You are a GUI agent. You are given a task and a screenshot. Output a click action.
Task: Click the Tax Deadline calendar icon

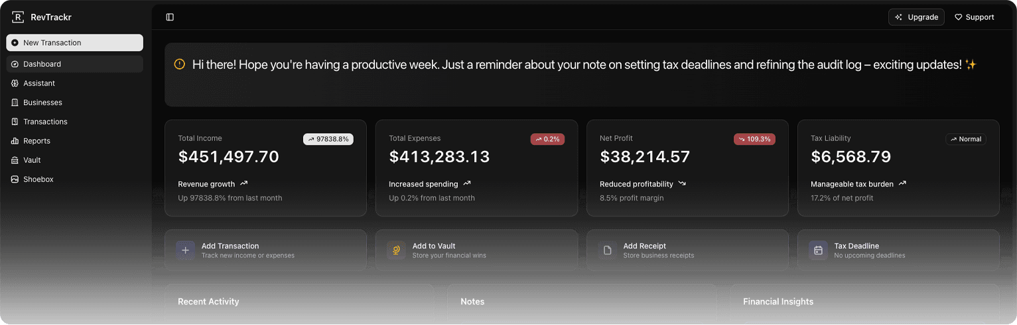pyautogui.click(x=818, y=250)
